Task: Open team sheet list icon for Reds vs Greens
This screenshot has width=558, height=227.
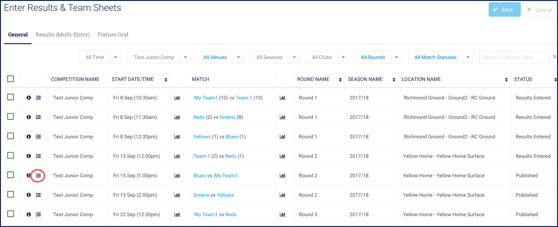Action: point(38,117)
